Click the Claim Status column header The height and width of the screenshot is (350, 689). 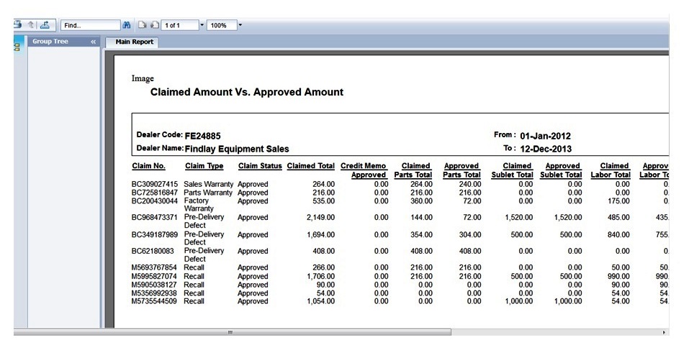tap(259, 166)
